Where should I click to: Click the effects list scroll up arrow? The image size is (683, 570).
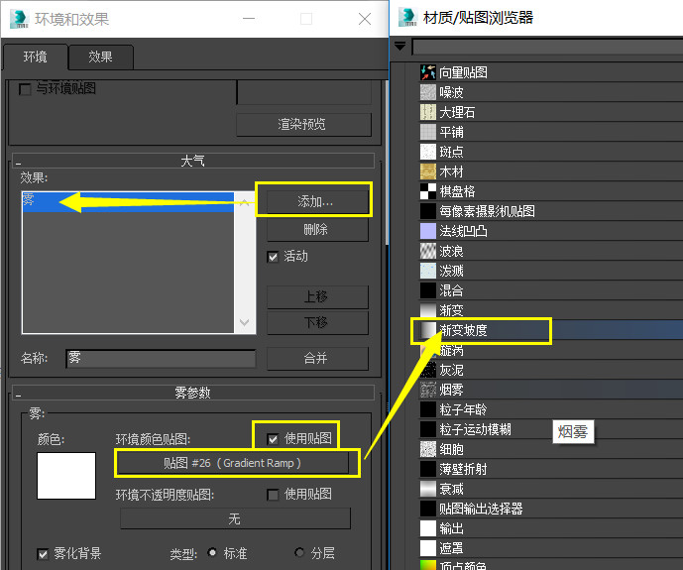tap(245, 202)
